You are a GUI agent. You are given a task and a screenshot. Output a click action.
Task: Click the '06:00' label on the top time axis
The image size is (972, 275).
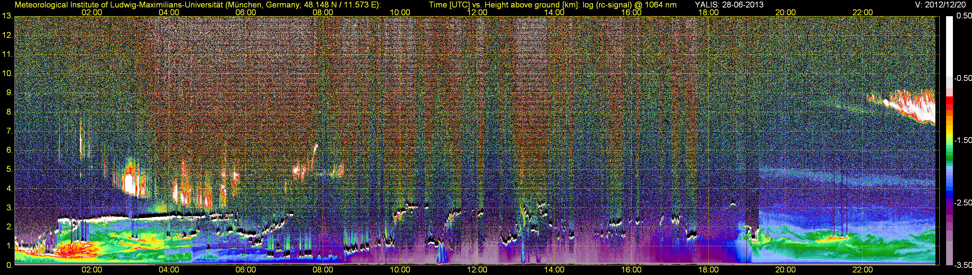(246, 12)
